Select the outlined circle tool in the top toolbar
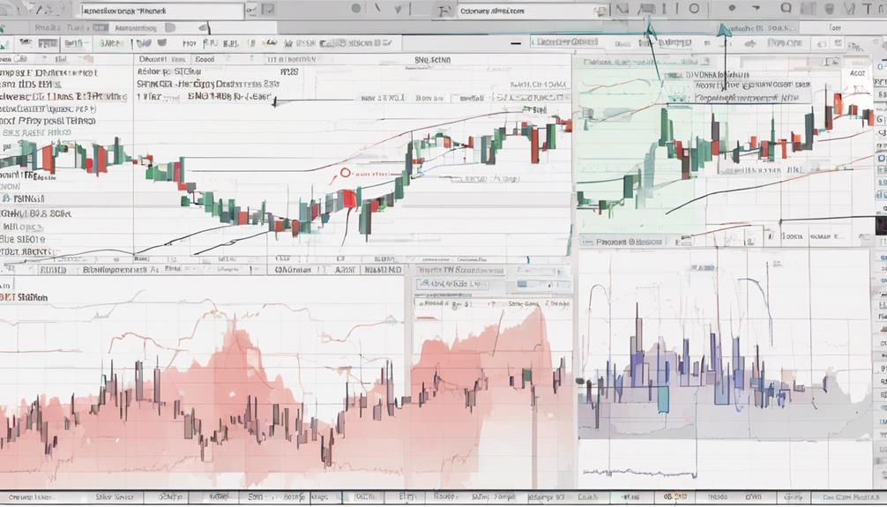This screenshot has width=887, height=507. [x=694, y=9]
